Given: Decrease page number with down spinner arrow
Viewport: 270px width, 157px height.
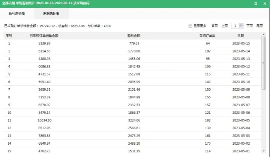Looking at the screenshot, I should (x=241, y=27).
